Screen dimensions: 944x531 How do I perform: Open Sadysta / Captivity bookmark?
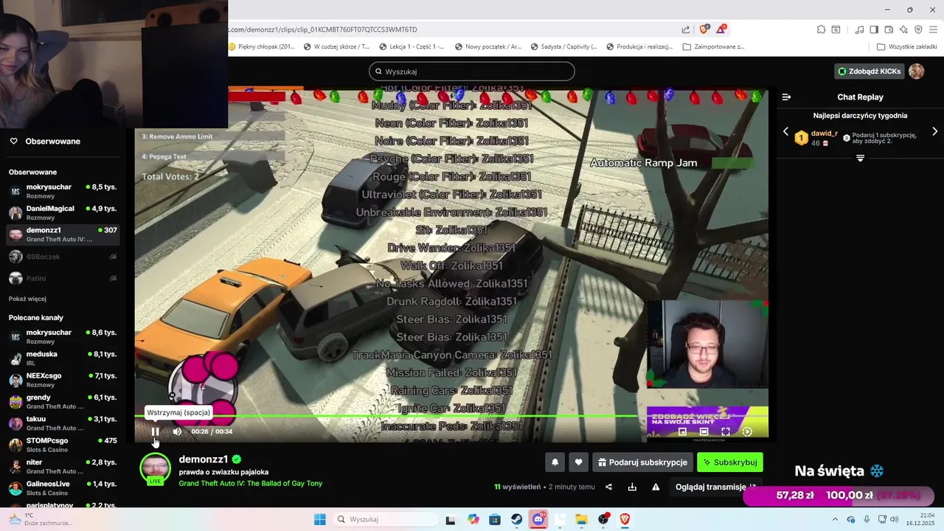[563, 46]
